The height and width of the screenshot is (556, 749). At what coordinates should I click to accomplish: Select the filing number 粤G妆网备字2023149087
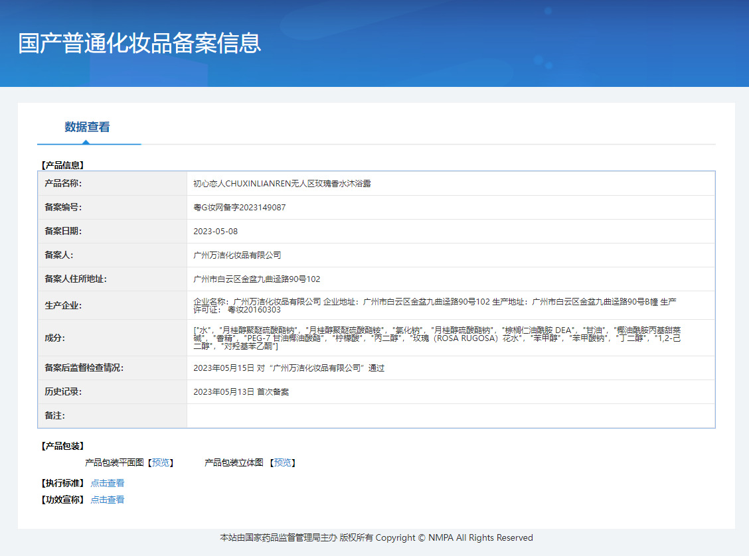tap(239, 208)
